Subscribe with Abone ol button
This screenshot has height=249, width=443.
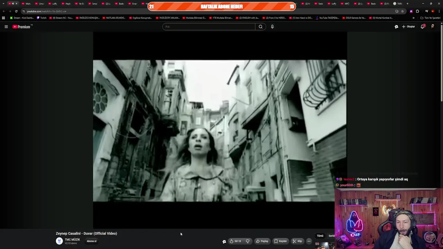click(x=92, y=241)
